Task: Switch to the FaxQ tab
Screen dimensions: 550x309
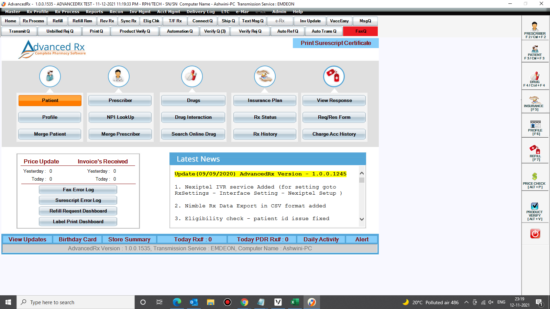Action: coord(360,31)
